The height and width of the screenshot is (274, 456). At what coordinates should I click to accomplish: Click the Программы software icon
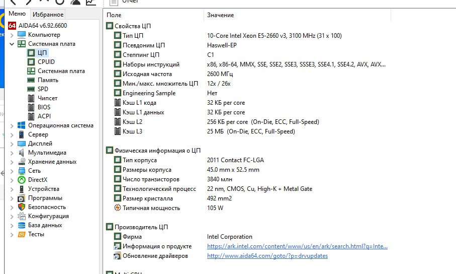coord(22,198)
